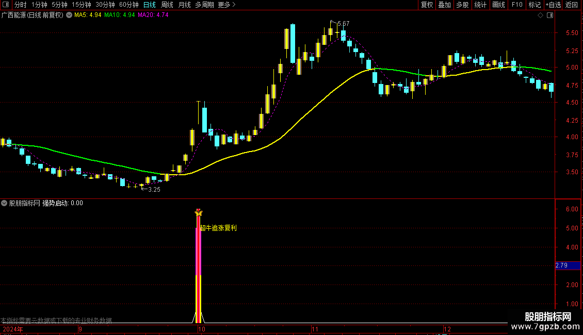This screenshot has width=583, height=335.
Task: Activate the 画线 drawing tools
Action: pyautogui.click(x=498, y=5)
